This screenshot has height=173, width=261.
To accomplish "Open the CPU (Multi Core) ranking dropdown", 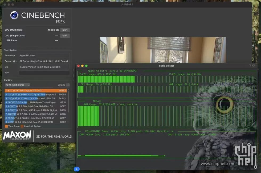I will 18,85.
